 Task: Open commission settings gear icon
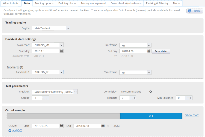(x=150, y=92)
